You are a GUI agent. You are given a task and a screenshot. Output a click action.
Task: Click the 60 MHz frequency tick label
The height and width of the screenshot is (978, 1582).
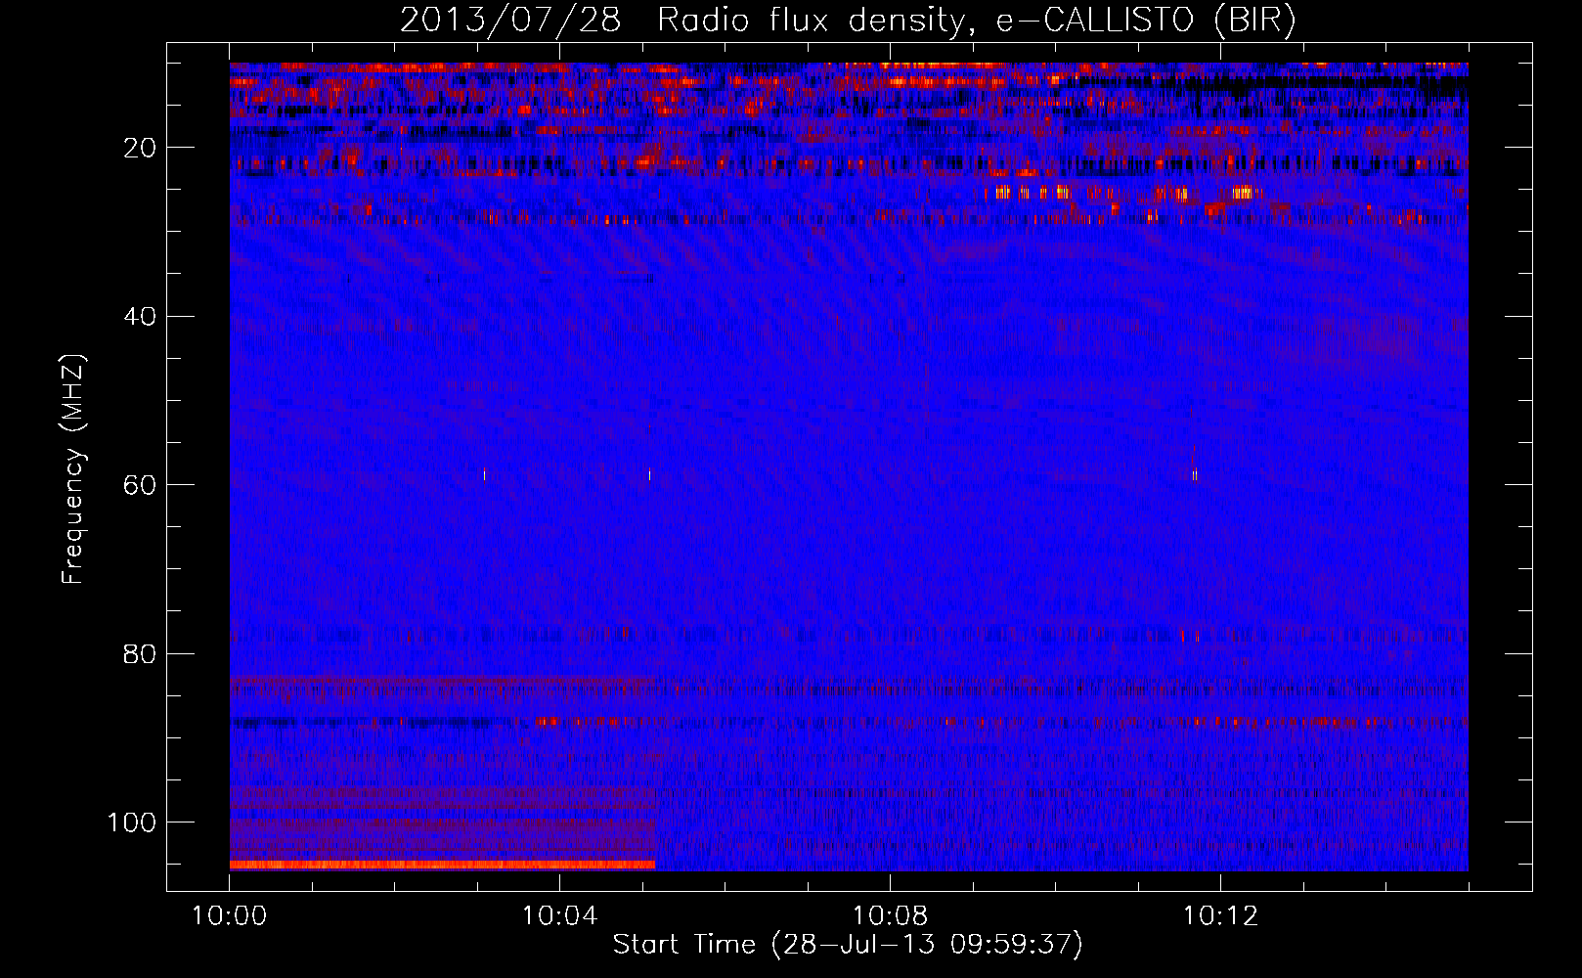click(x=140, y=485)
